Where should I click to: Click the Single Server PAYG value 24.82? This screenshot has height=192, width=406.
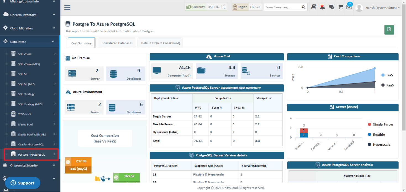pos(198,116)
